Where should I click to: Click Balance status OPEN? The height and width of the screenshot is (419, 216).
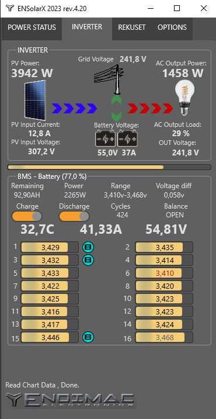click(x=175, y=215)
